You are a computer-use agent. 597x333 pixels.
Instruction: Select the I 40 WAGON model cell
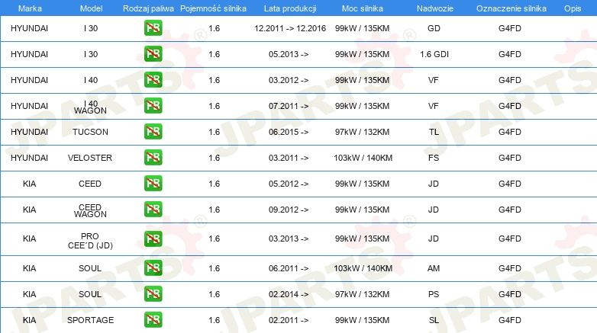pyautogui.click(x=90, y=107)
